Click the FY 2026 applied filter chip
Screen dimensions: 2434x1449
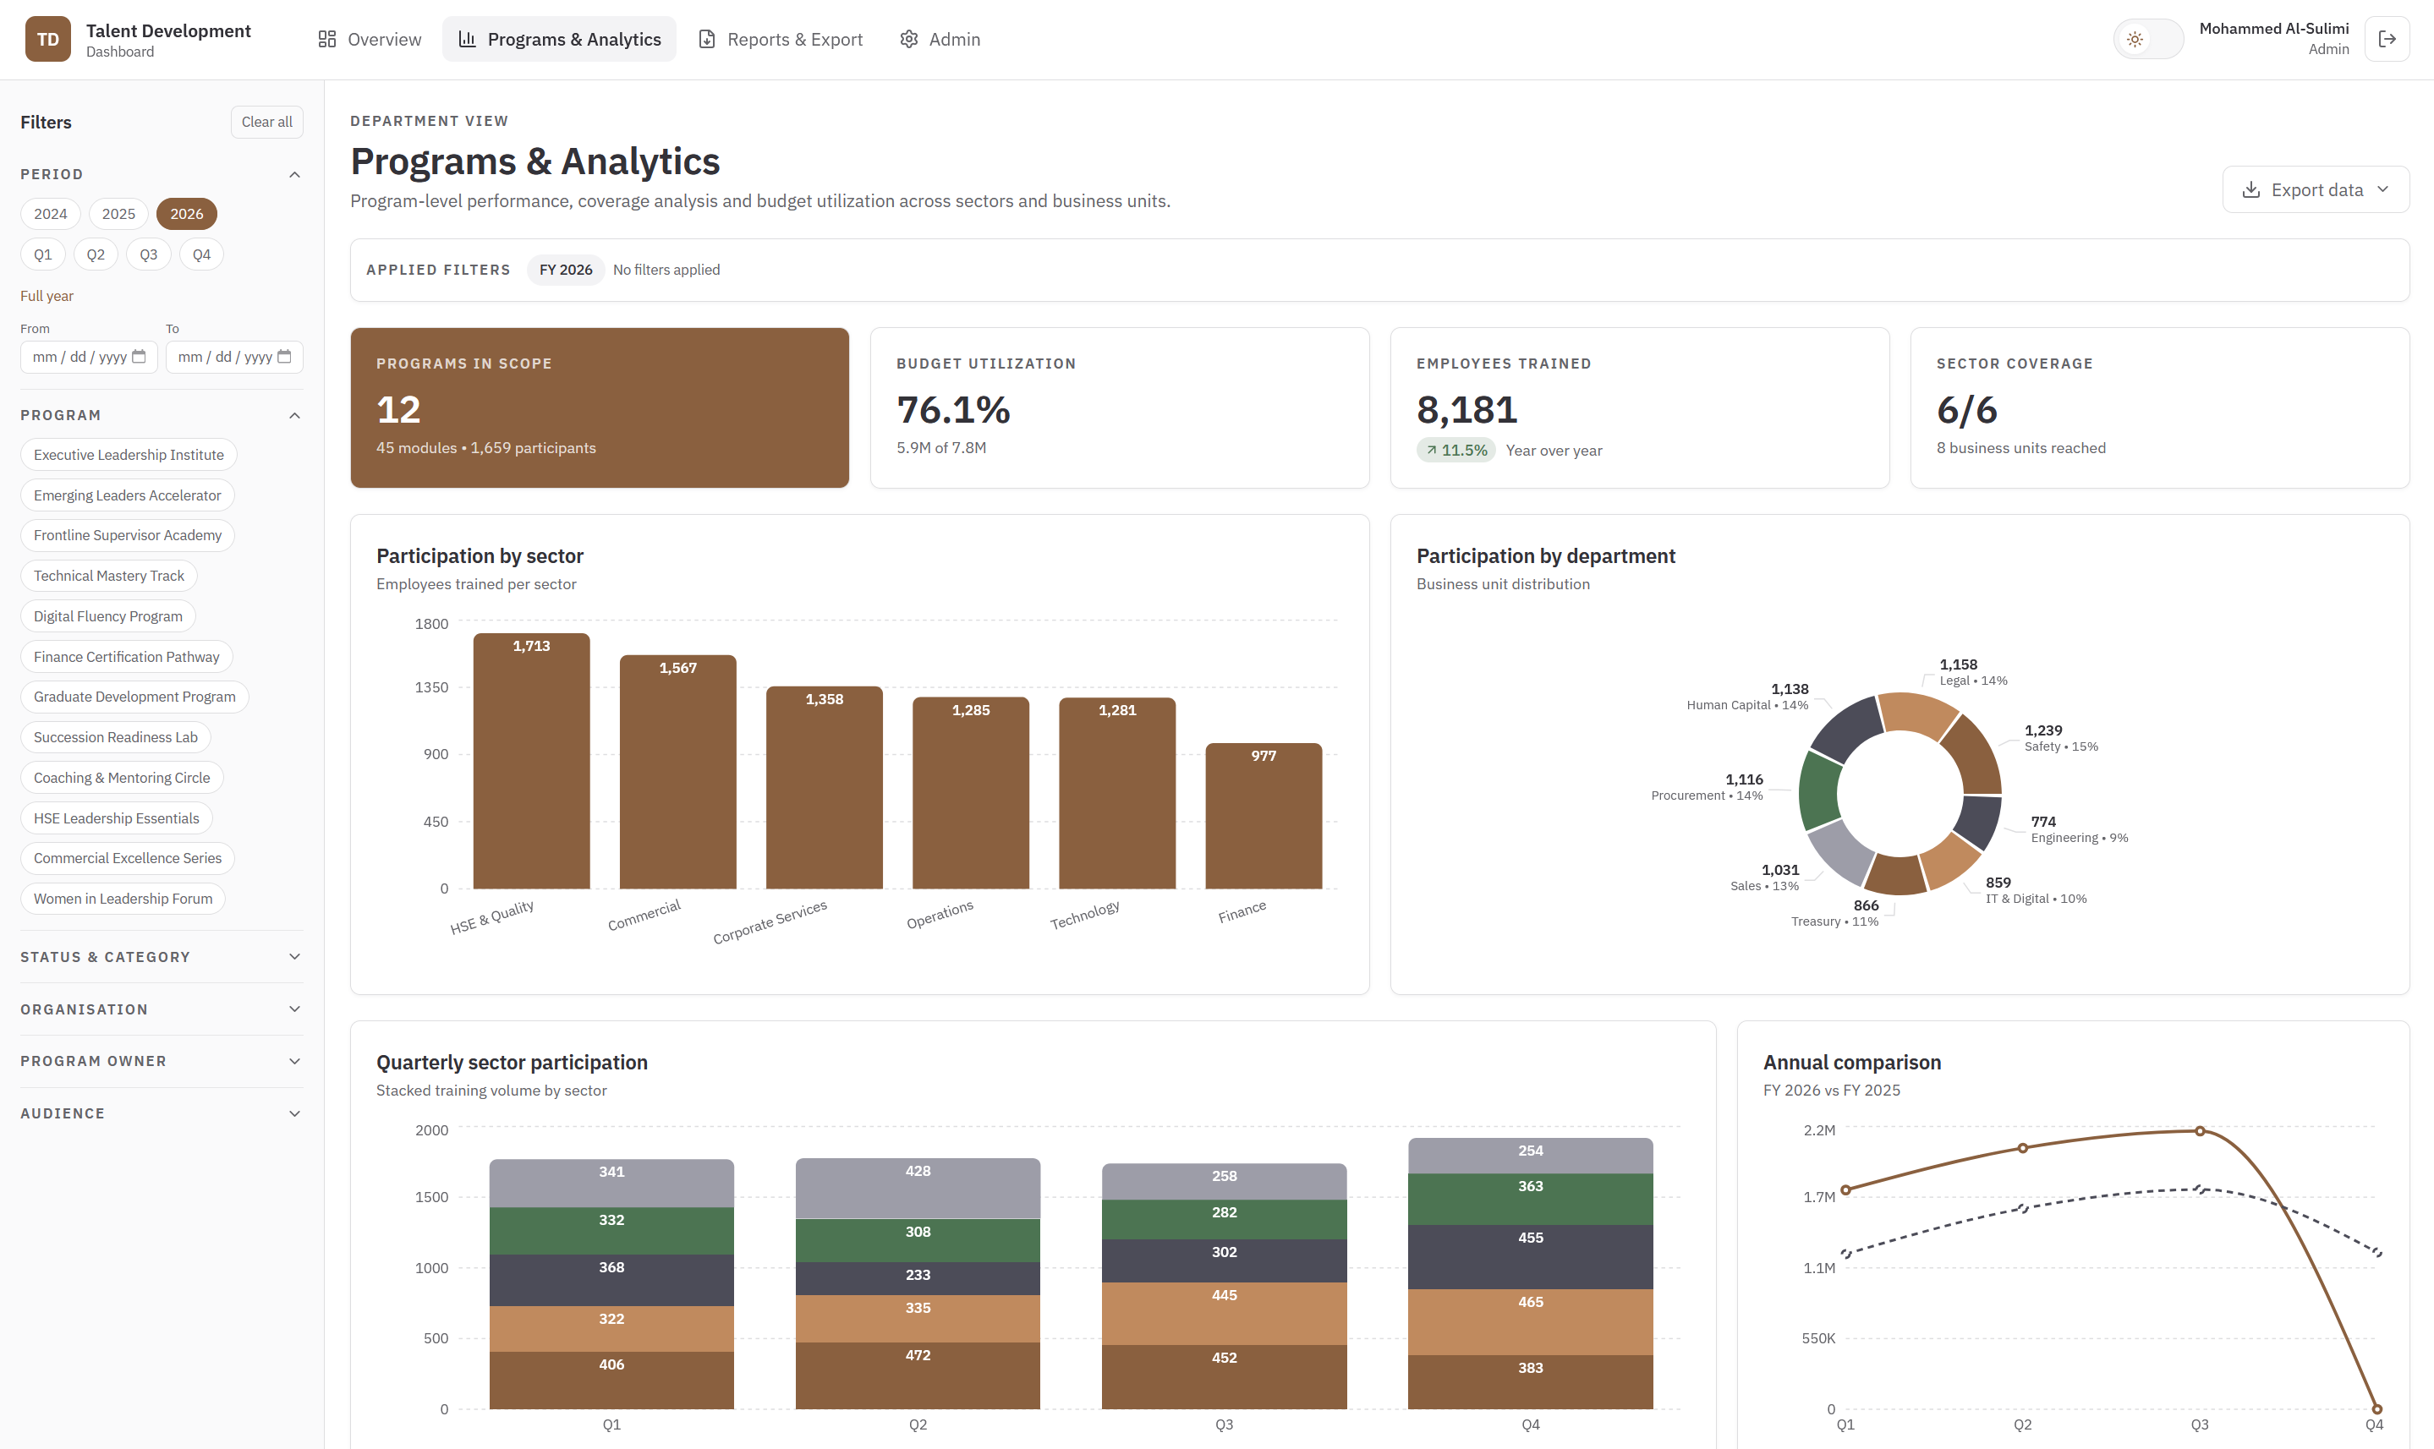tap(566, 270)
